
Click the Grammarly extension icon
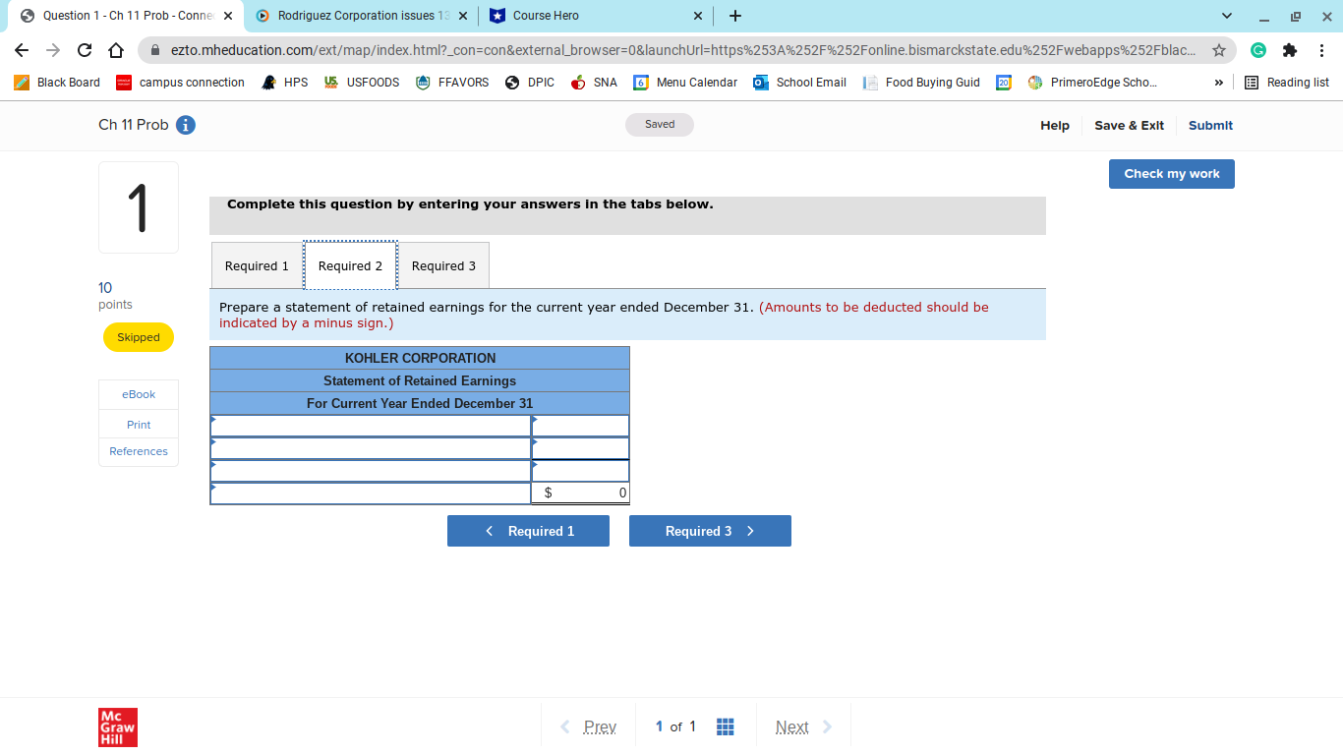pyautogui.click(x=1258, y=48)
